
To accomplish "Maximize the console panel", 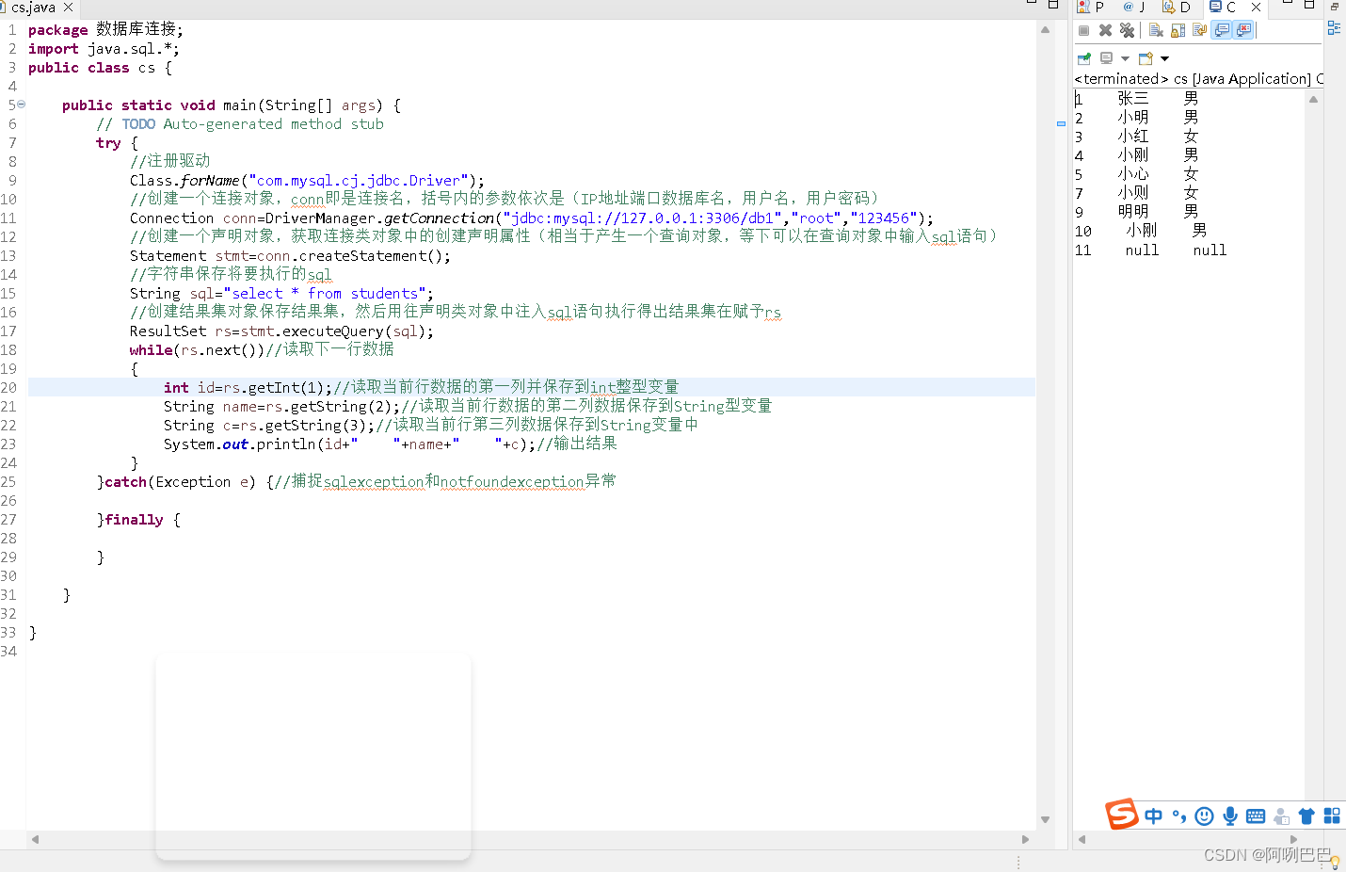I will coord(1309,4).
